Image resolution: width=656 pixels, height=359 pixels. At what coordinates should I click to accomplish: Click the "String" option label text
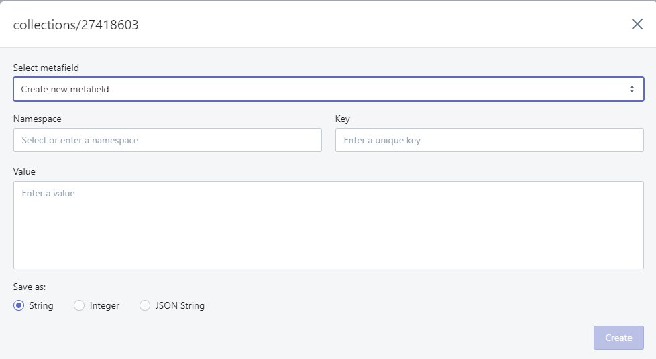[x=42, y=305]
